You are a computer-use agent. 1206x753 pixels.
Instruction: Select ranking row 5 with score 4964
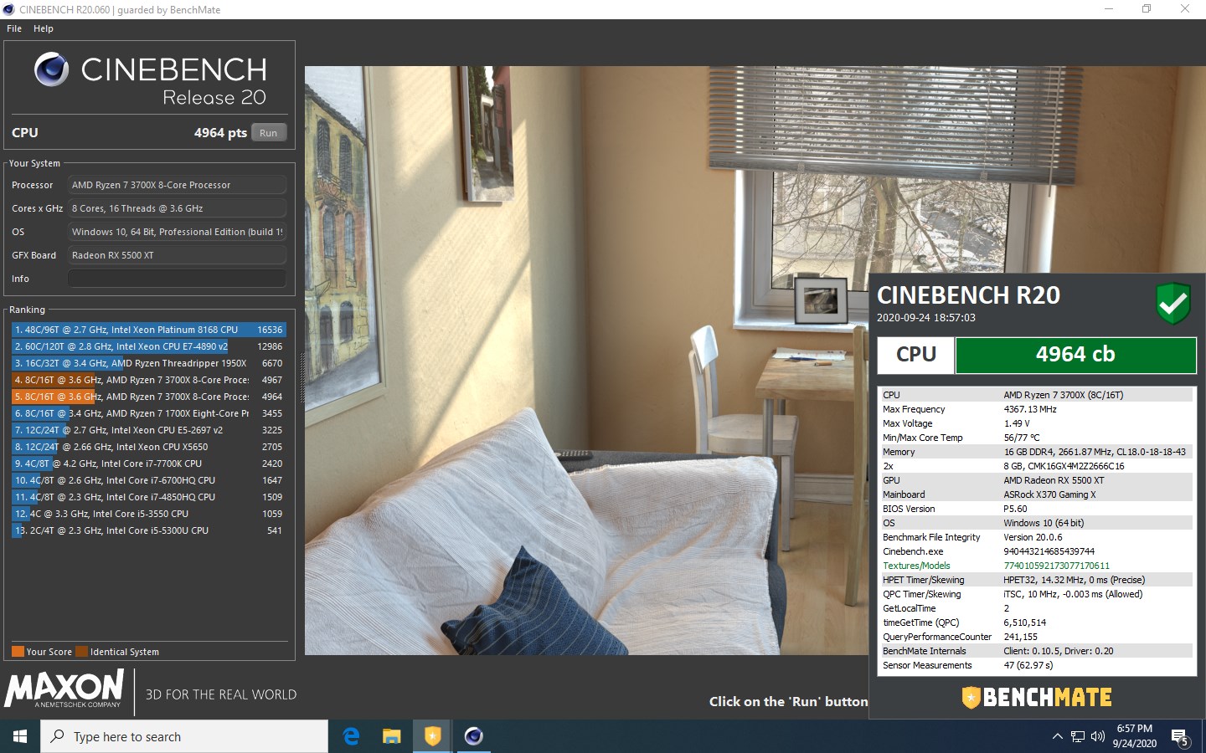point(149,397)
